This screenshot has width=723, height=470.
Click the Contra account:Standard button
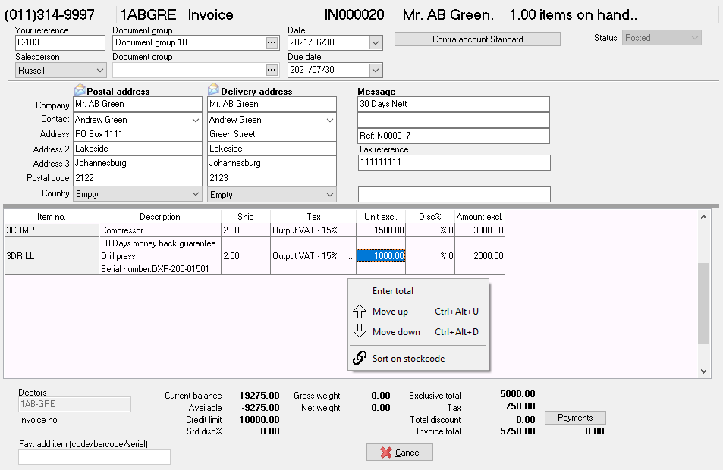476,38
